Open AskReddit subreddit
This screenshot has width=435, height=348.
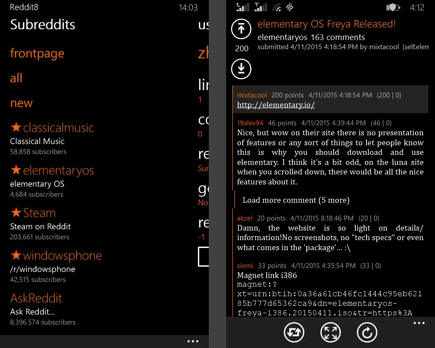pos(36,298)
